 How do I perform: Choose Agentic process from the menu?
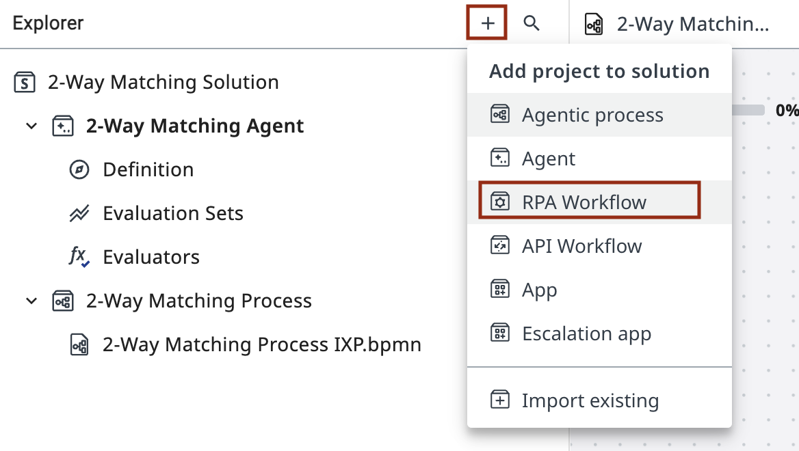(599, 115)
